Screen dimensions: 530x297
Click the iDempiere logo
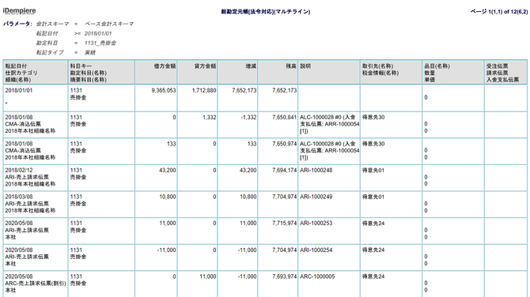coord(19,11)
